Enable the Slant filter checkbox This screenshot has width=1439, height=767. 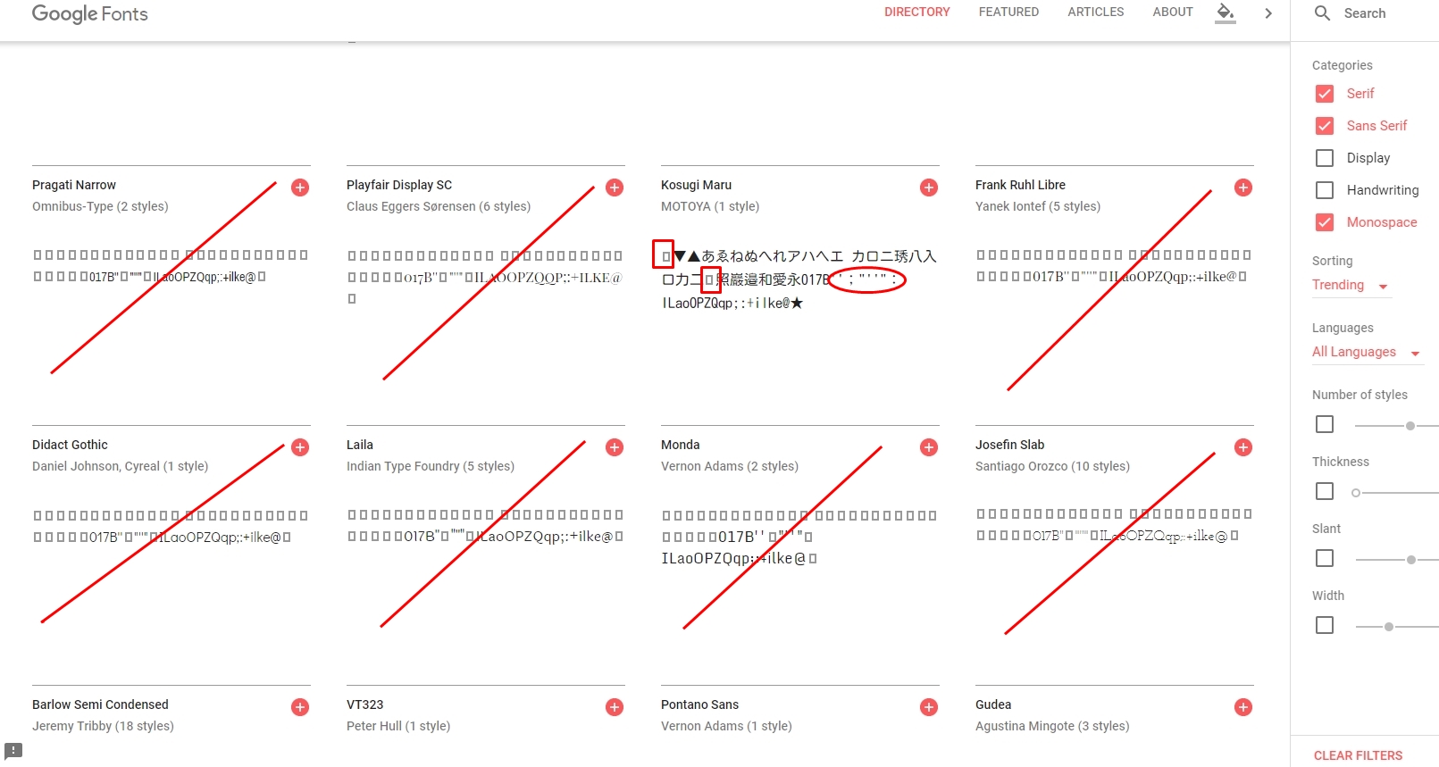(x=1325, y=558)
